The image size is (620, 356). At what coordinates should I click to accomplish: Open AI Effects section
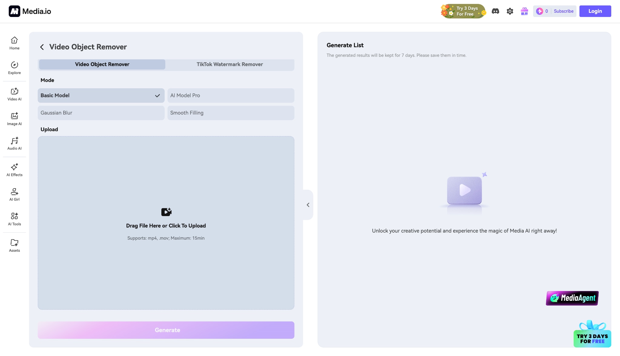(x=14, y=170)
